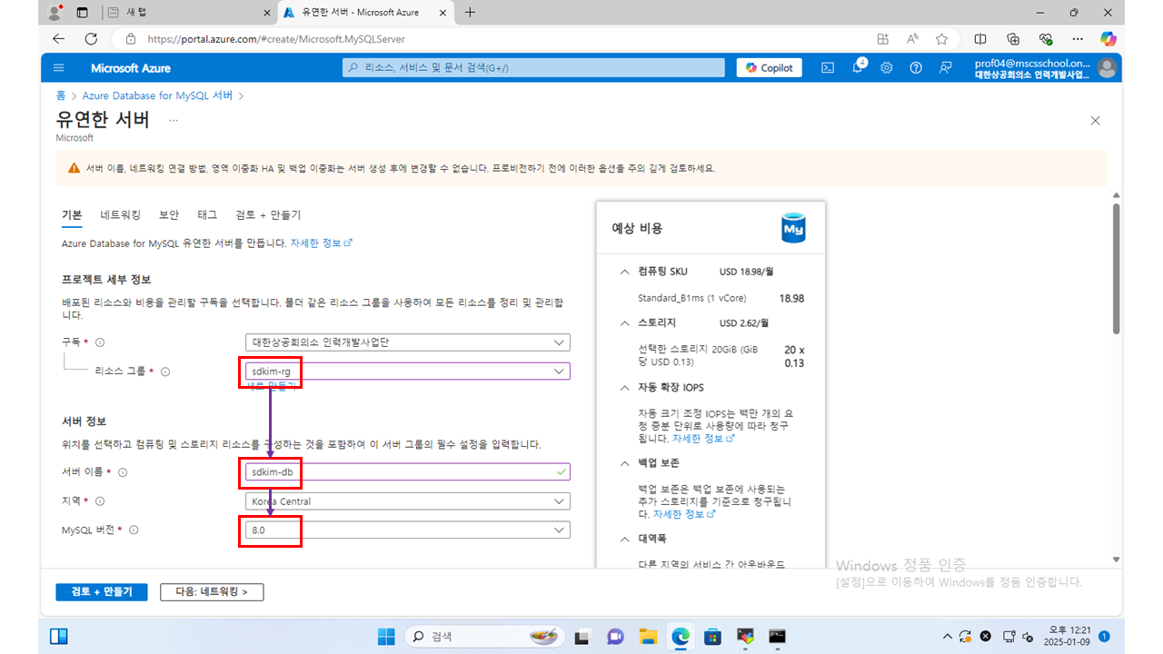Open the Edge split screen icon
The height and width of the screenshot is (654, 1163).
980,39
